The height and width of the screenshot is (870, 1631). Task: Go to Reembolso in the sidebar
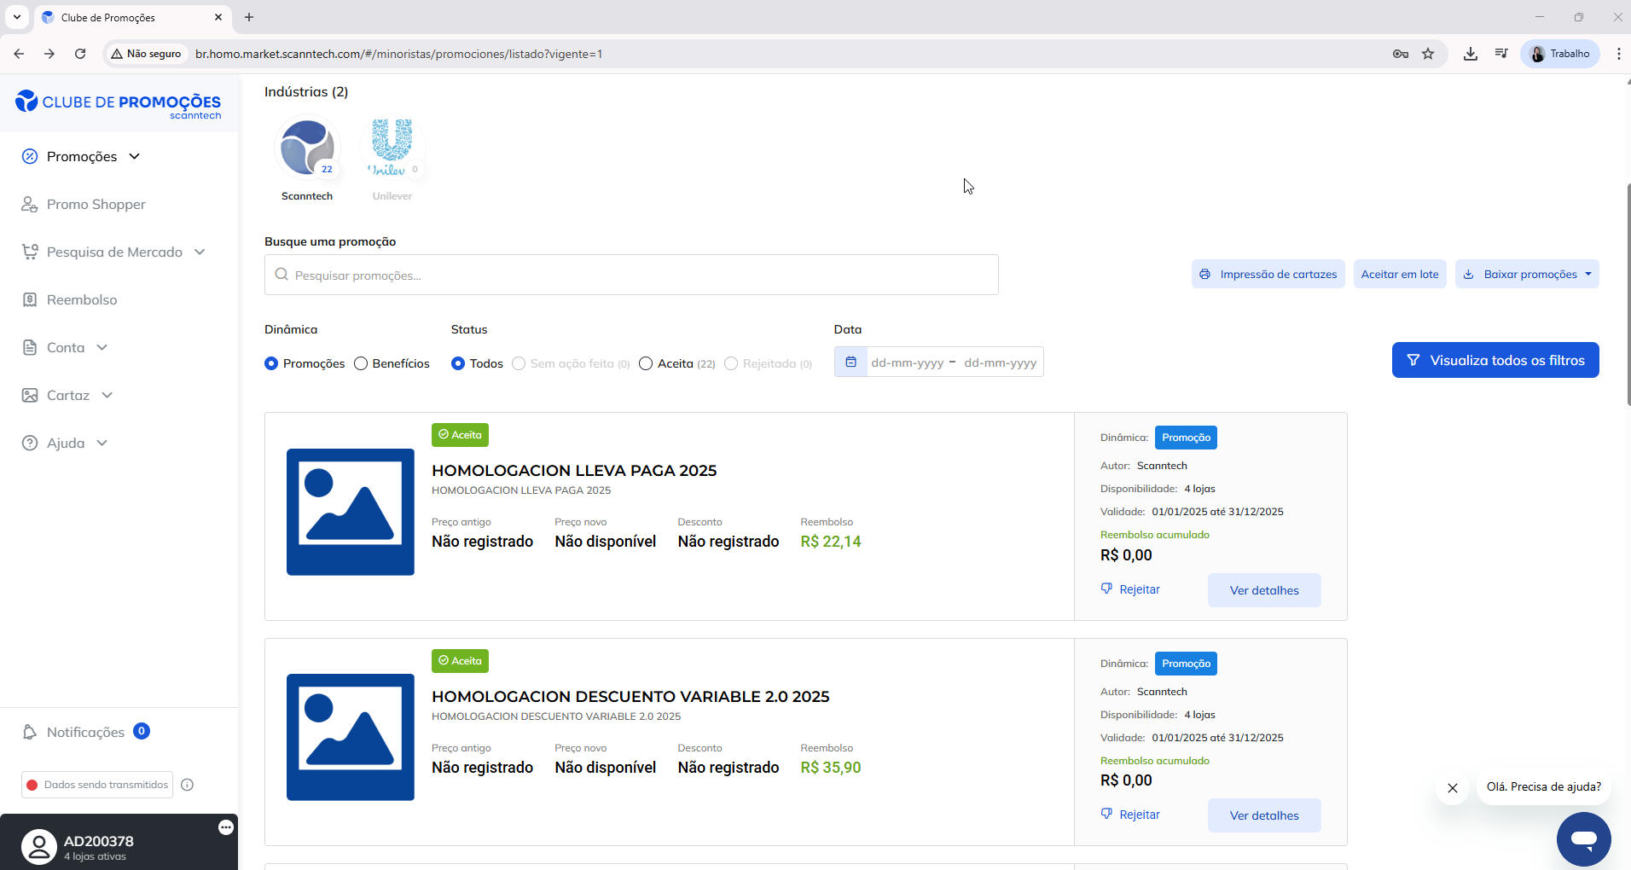pyautogui.click(x=82, y=300)
